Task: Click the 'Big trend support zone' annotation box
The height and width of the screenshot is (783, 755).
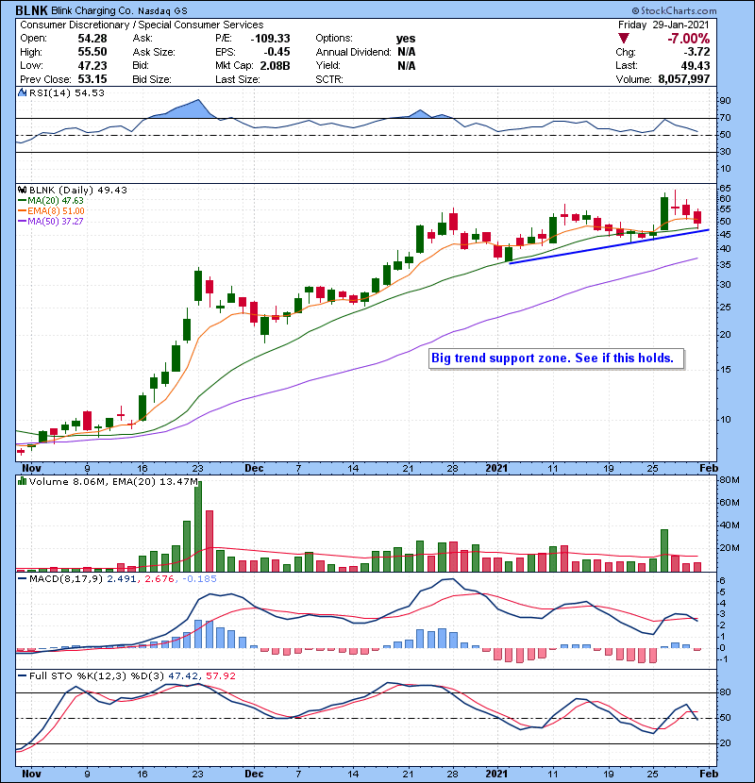Action: coord(556,358)
